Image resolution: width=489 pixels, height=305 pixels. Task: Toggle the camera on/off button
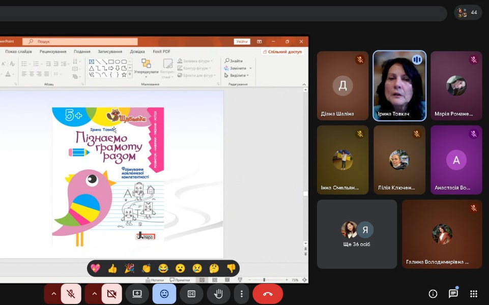111,294
